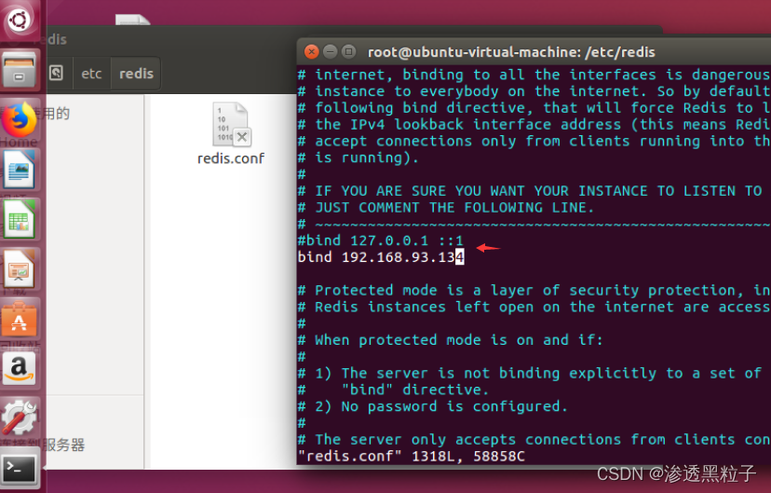
Task: Select redis folder in path bar
Action: tap(136, 74)
